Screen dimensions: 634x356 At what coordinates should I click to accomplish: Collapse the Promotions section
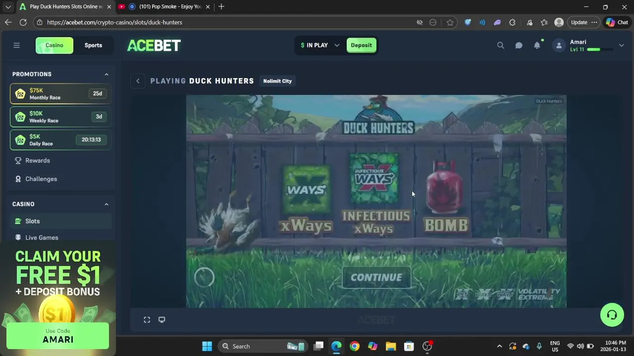coord(106,74)
